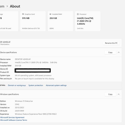This screenshot has width=125, height=125.
Task: Select the Windows 11 Enterprise edition value
Action: coord(24,101)
